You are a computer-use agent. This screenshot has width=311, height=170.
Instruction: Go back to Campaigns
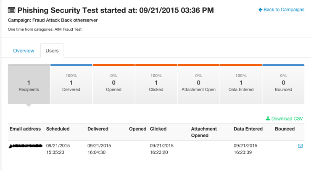coord(281,10)
